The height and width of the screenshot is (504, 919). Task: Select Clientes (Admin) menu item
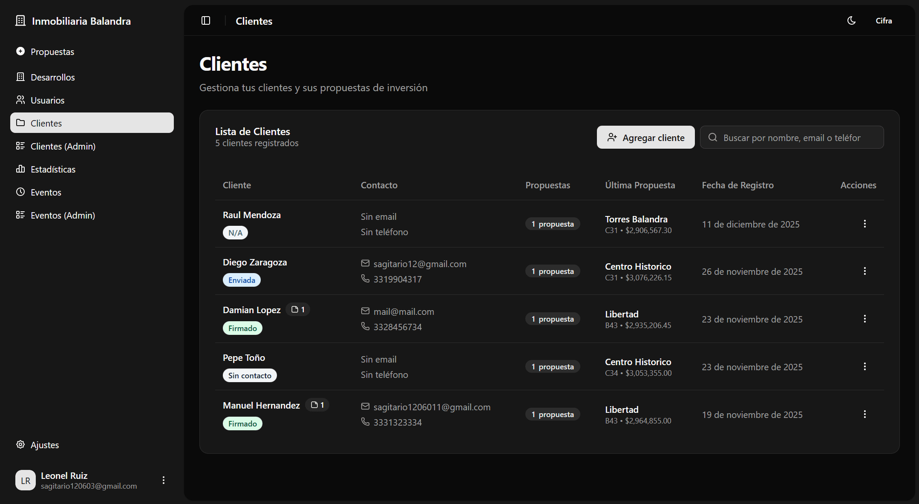coord(63,147)
